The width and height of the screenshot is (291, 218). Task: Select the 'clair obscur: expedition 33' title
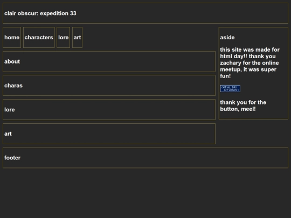tap(40, 13)
